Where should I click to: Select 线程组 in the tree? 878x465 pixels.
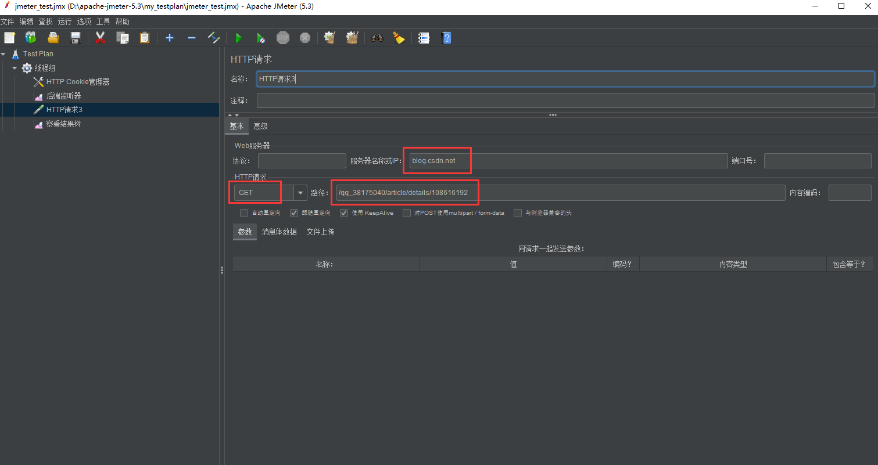click(x=45, y=68)
